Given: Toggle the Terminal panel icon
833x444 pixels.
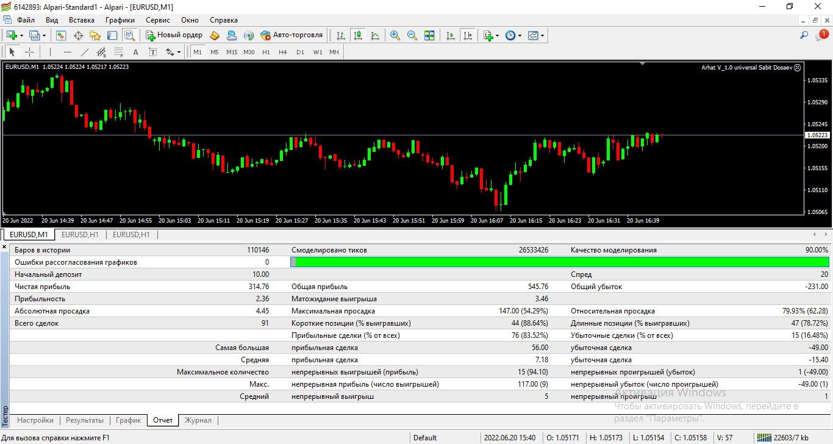Looking at the screenshot, I should coord(112,35).
